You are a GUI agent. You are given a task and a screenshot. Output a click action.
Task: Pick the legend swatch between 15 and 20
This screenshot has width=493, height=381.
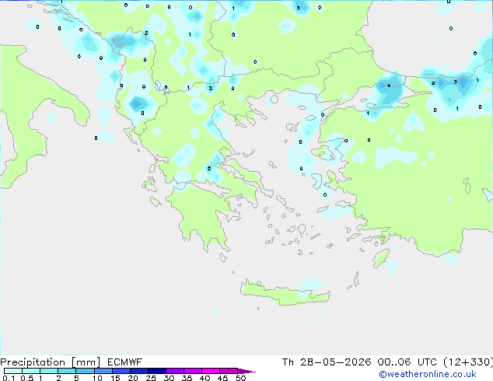tap(121, 371)
